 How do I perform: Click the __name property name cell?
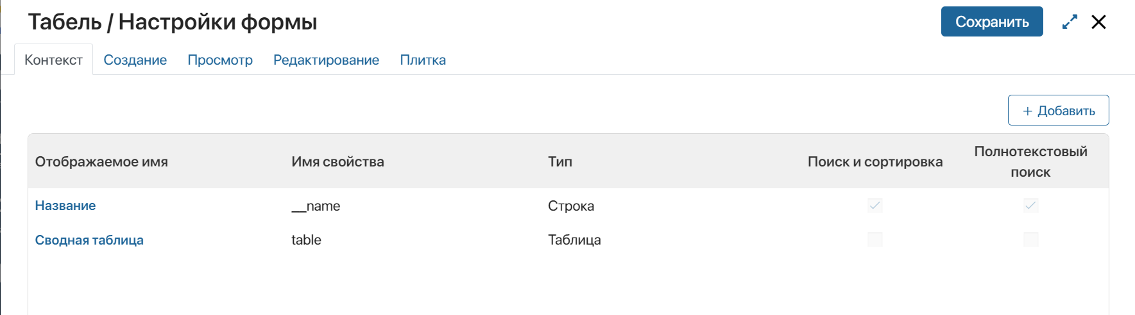316,206
